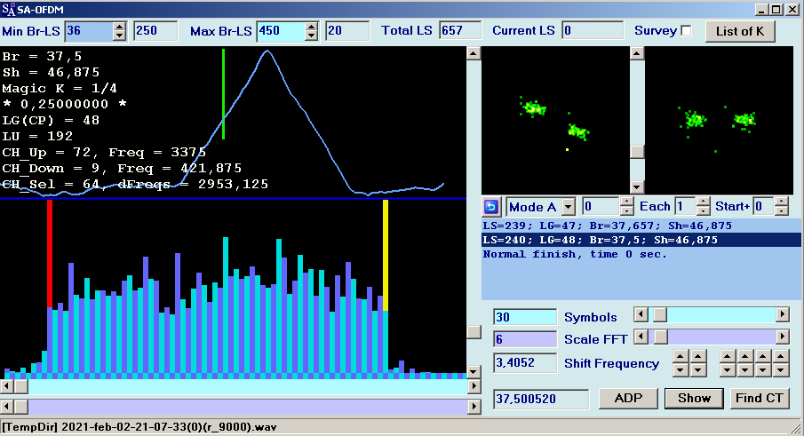Click the Symbols slider thumb
This screenshot has height=436, width=804.
pyautogui.click(x=660, y=314)
